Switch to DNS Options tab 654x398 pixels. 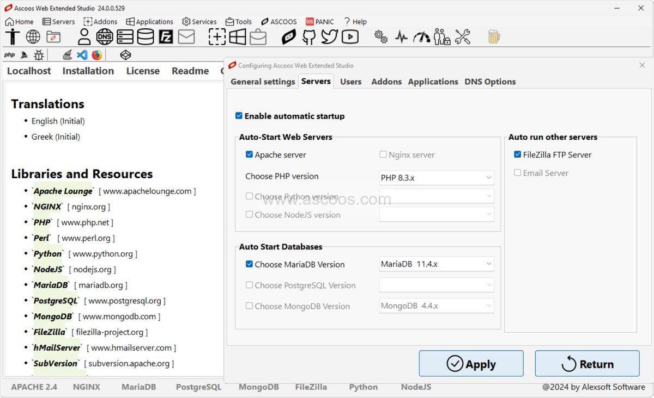[490, 82]
